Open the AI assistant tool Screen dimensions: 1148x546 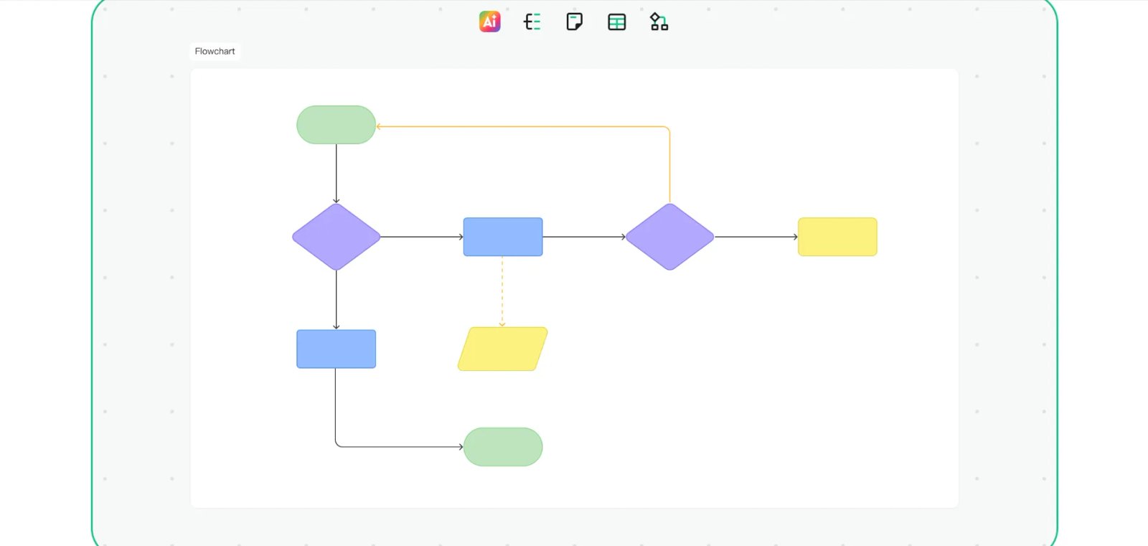tap(489, 22)
